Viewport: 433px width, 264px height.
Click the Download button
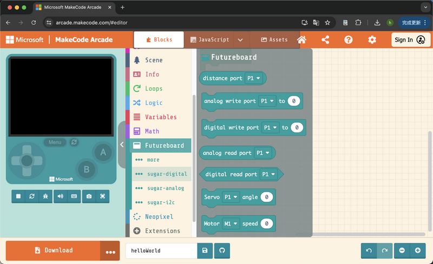pyautogui.click(x=53, y=250)
